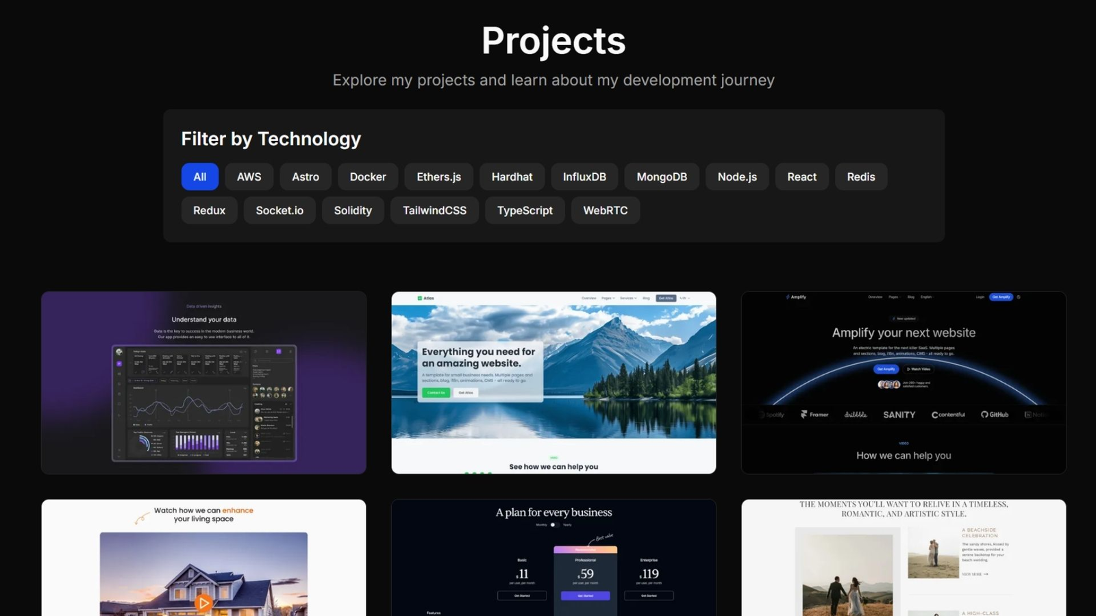This screenshot has width=1096, height=616.
Task: Click the orange play icon on house image
Action: coord(203,603)
